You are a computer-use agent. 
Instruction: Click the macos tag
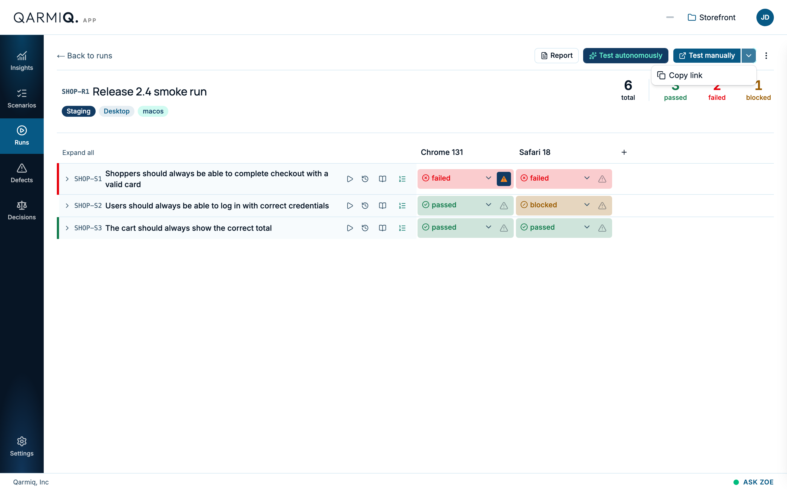pyautogui.click(x=153, y=111)
